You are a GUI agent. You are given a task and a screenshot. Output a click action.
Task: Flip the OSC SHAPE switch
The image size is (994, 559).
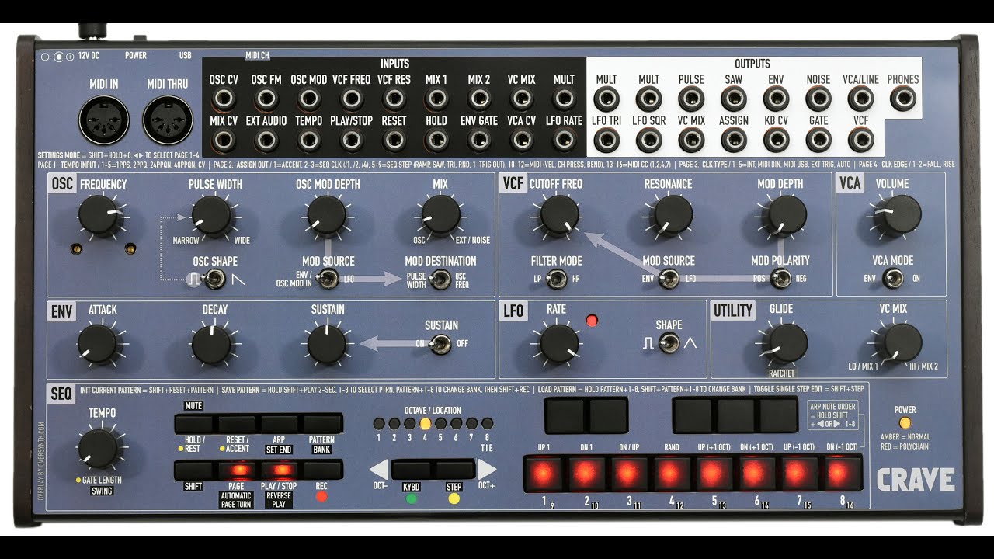(x=215, y=279)
